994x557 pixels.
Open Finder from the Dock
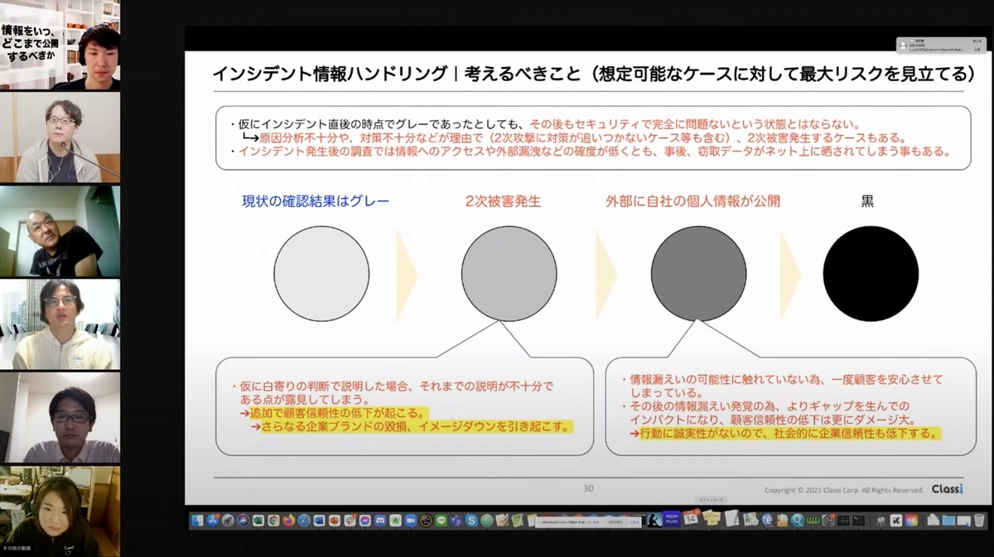click(x=197, y=521)
